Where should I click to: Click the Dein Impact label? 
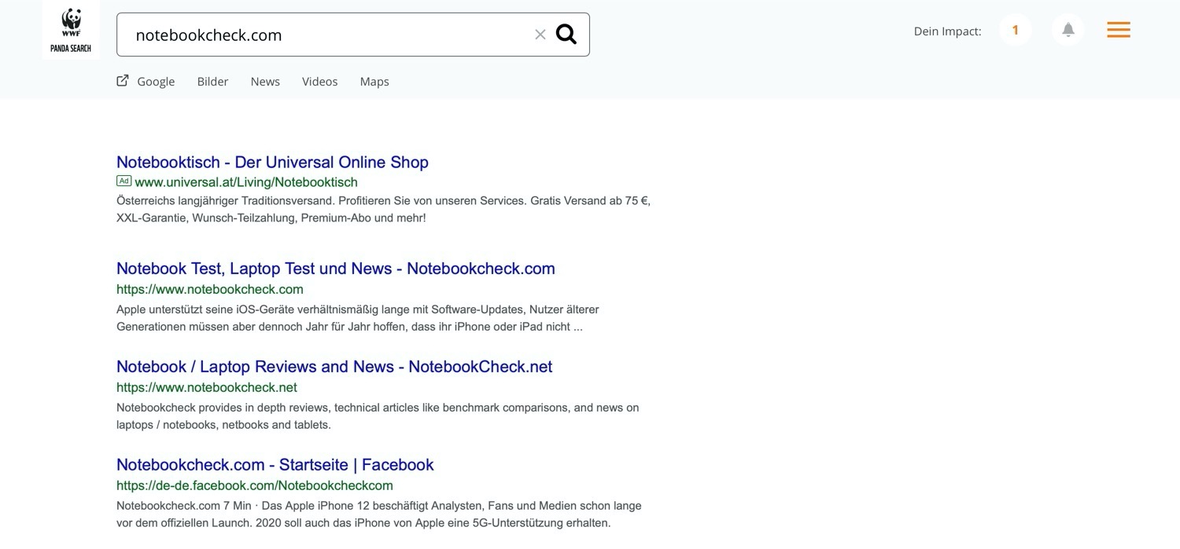947,31
